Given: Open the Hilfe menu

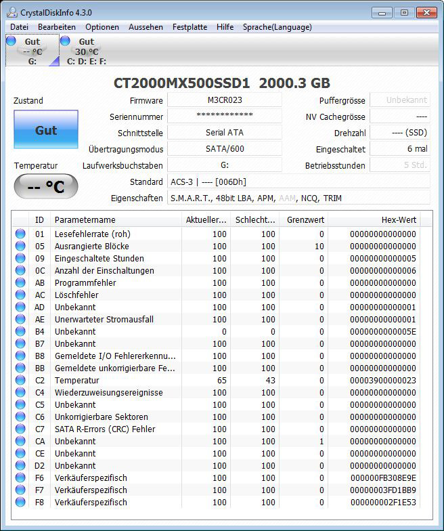Looking at the screenshot, I should [x=225, y=27].
